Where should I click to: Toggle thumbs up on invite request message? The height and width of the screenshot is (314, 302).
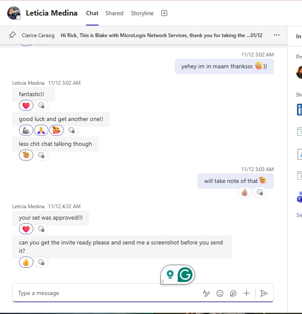pyautogui.click(x=26, y=262)
